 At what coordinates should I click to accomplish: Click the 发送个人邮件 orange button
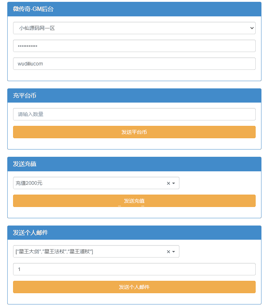click(x=134, y=287)
